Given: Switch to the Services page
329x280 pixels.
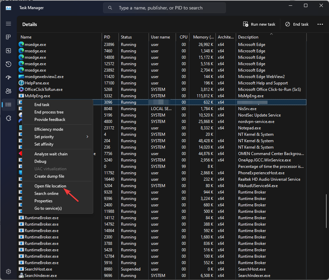Looking at the screenshot, I should coord(8,118).
